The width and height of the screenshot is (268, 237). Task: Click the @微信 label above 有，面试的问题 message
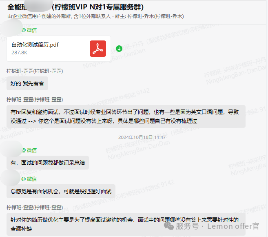pos(29,150)
